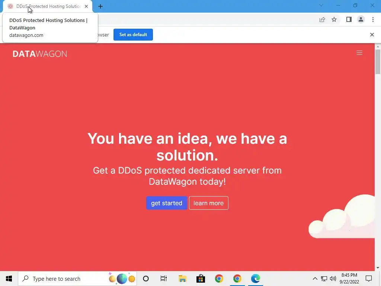Set Chrome as default browser
The height and width of the screenshot is (286, 381).
(x=133, y=35)
